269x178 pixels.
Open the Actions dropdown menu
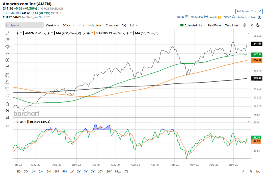pyautogui.click(x=244, y=17)
